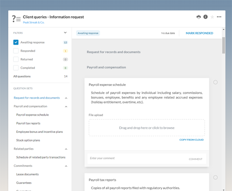Click the scrollbar up arrow

224,29
